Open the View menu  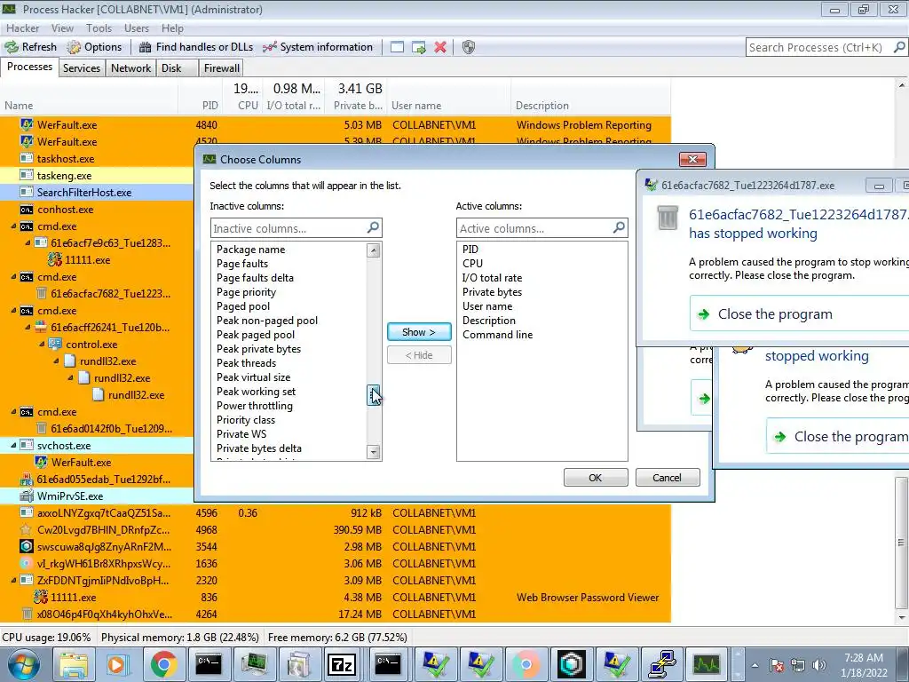point(62,28)
